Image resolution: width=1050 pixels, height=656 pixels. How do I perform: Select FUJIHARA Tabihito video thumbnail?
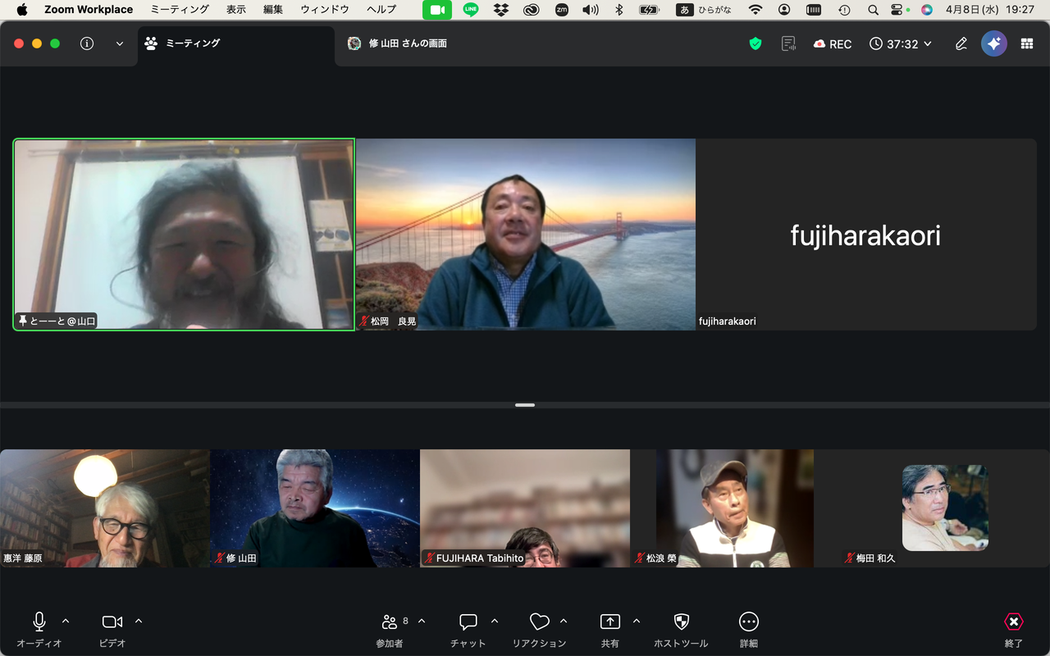(525, 508)
